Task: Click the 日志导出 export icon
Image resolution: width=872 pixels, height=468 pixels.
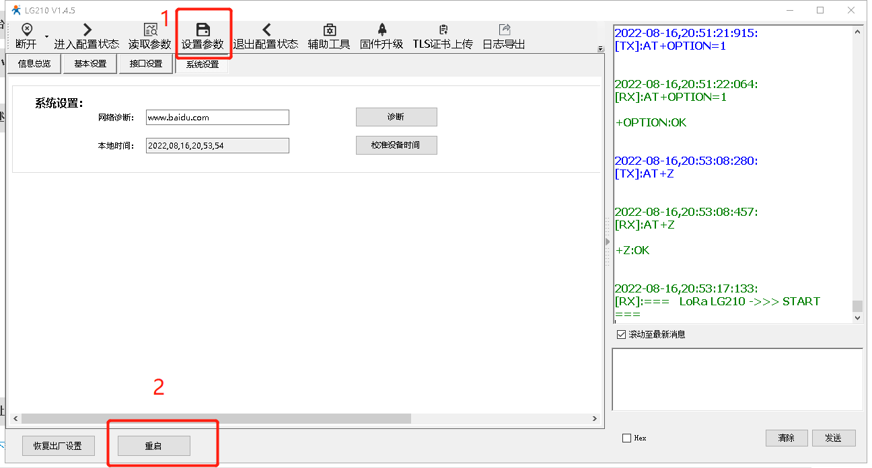Action: 504,30
